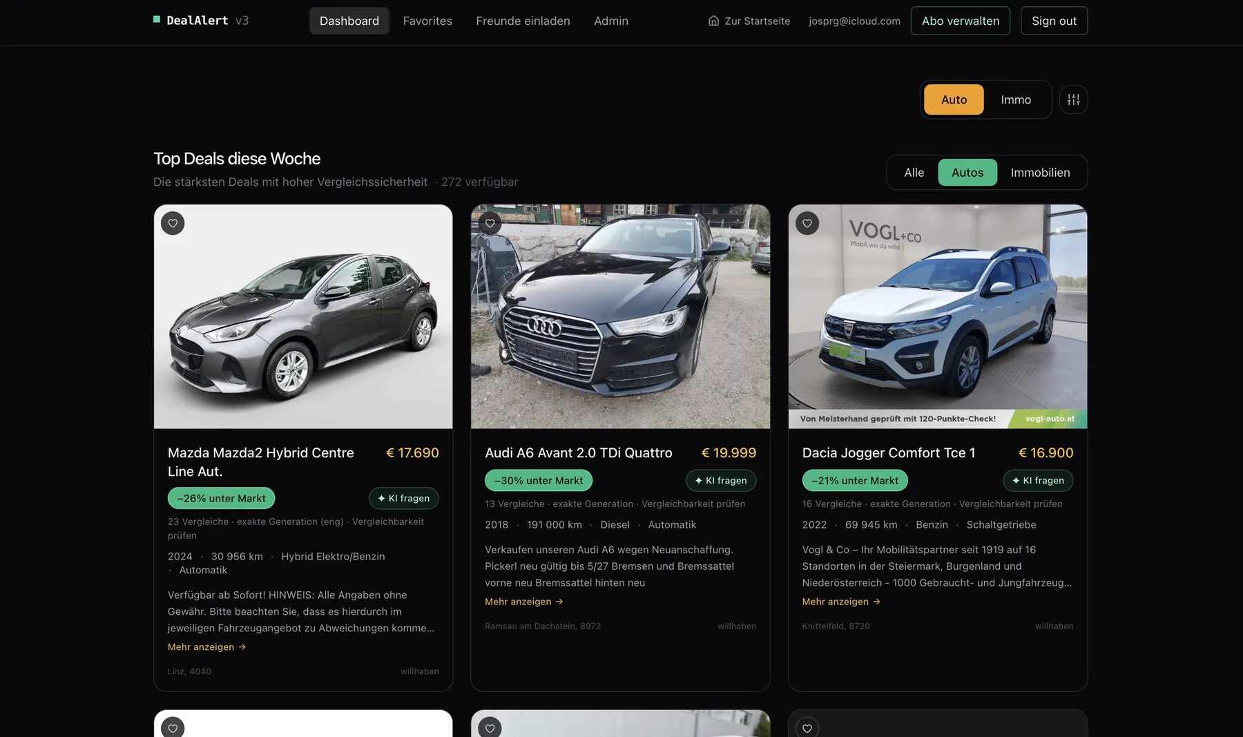Ask KI about the Mazda2 Hybrid
1243x737 pixels.
(404, 498)
